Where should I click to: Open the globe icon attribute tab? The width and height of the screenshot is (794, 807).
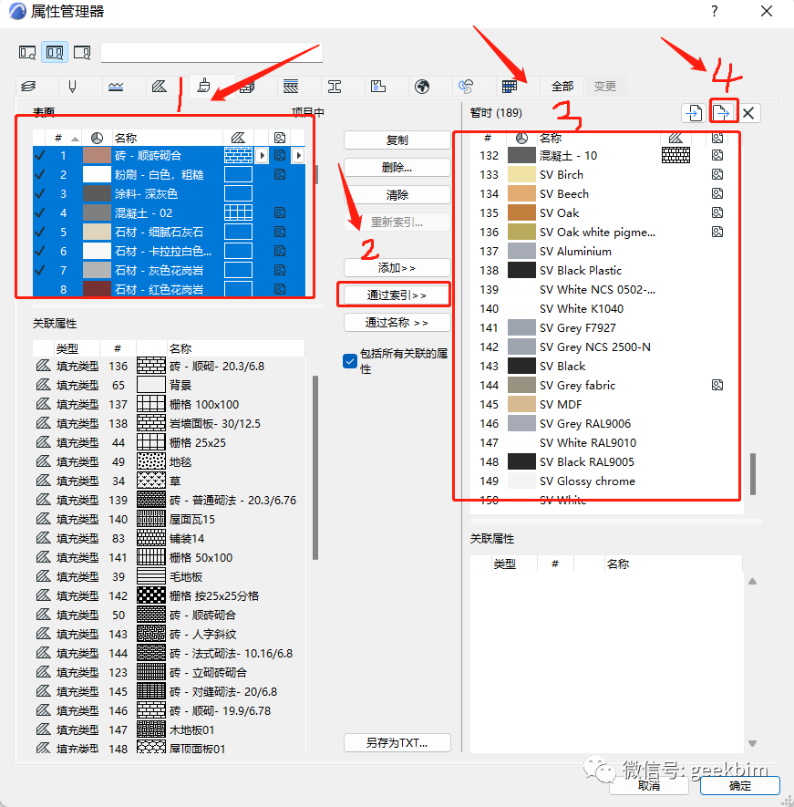coord(422,87)
